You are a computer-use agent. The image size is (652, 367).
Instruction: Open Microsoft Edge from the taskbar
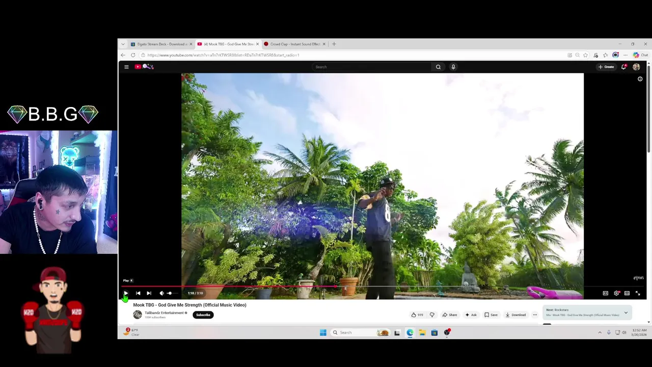(410, 332)
